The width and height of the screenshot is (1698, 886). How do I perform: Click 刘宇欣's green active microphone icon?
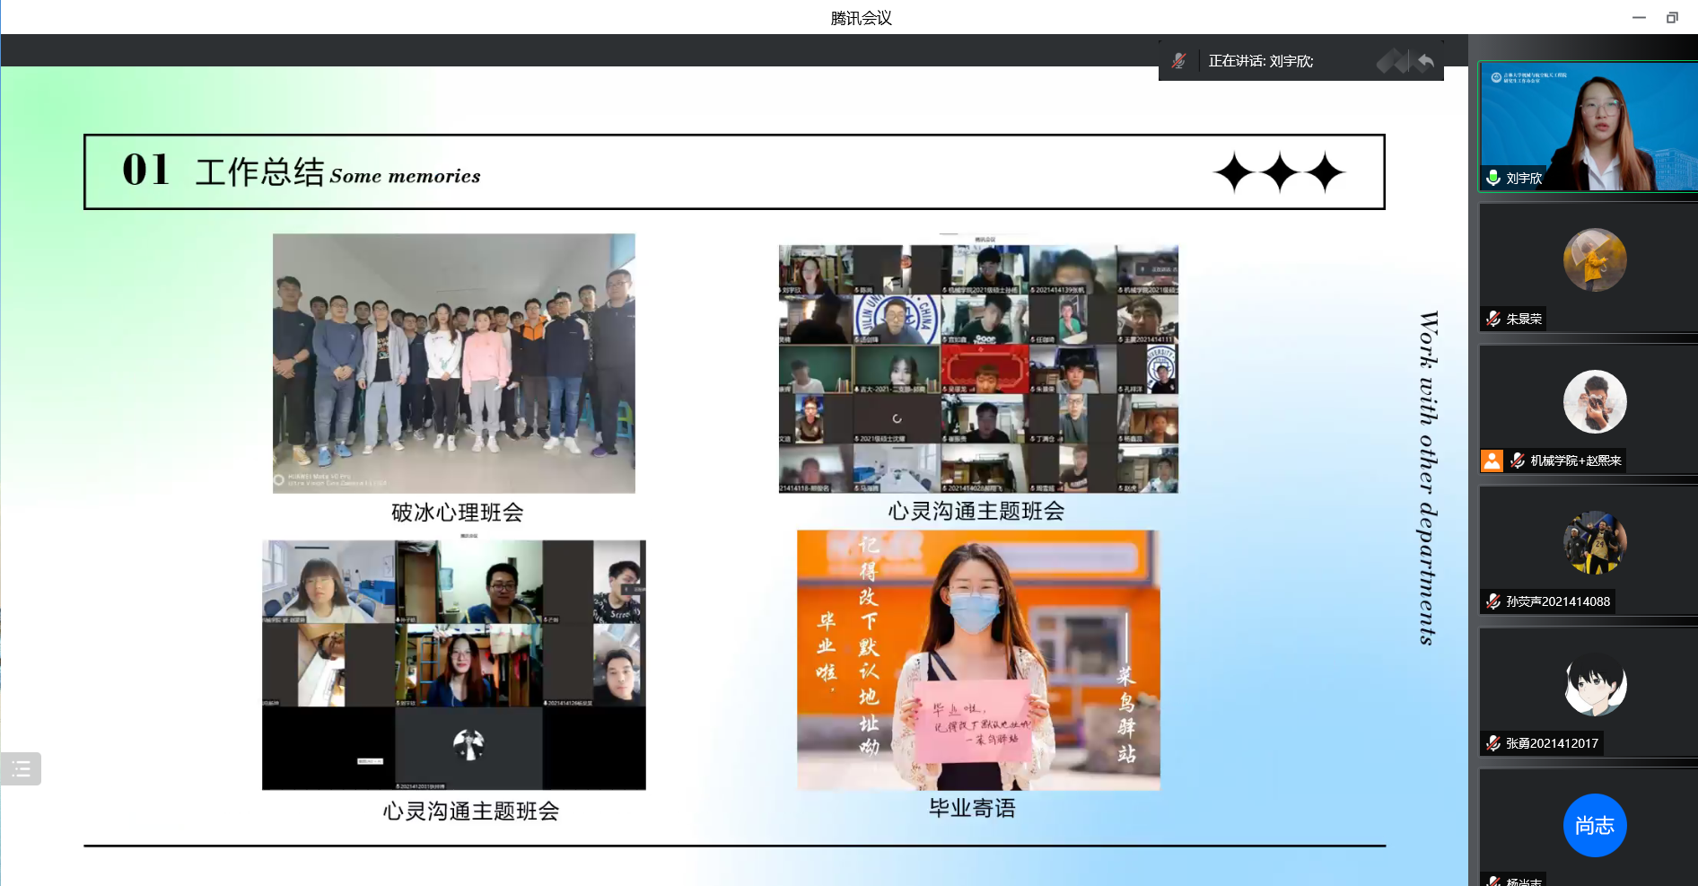coord(1493,178)
